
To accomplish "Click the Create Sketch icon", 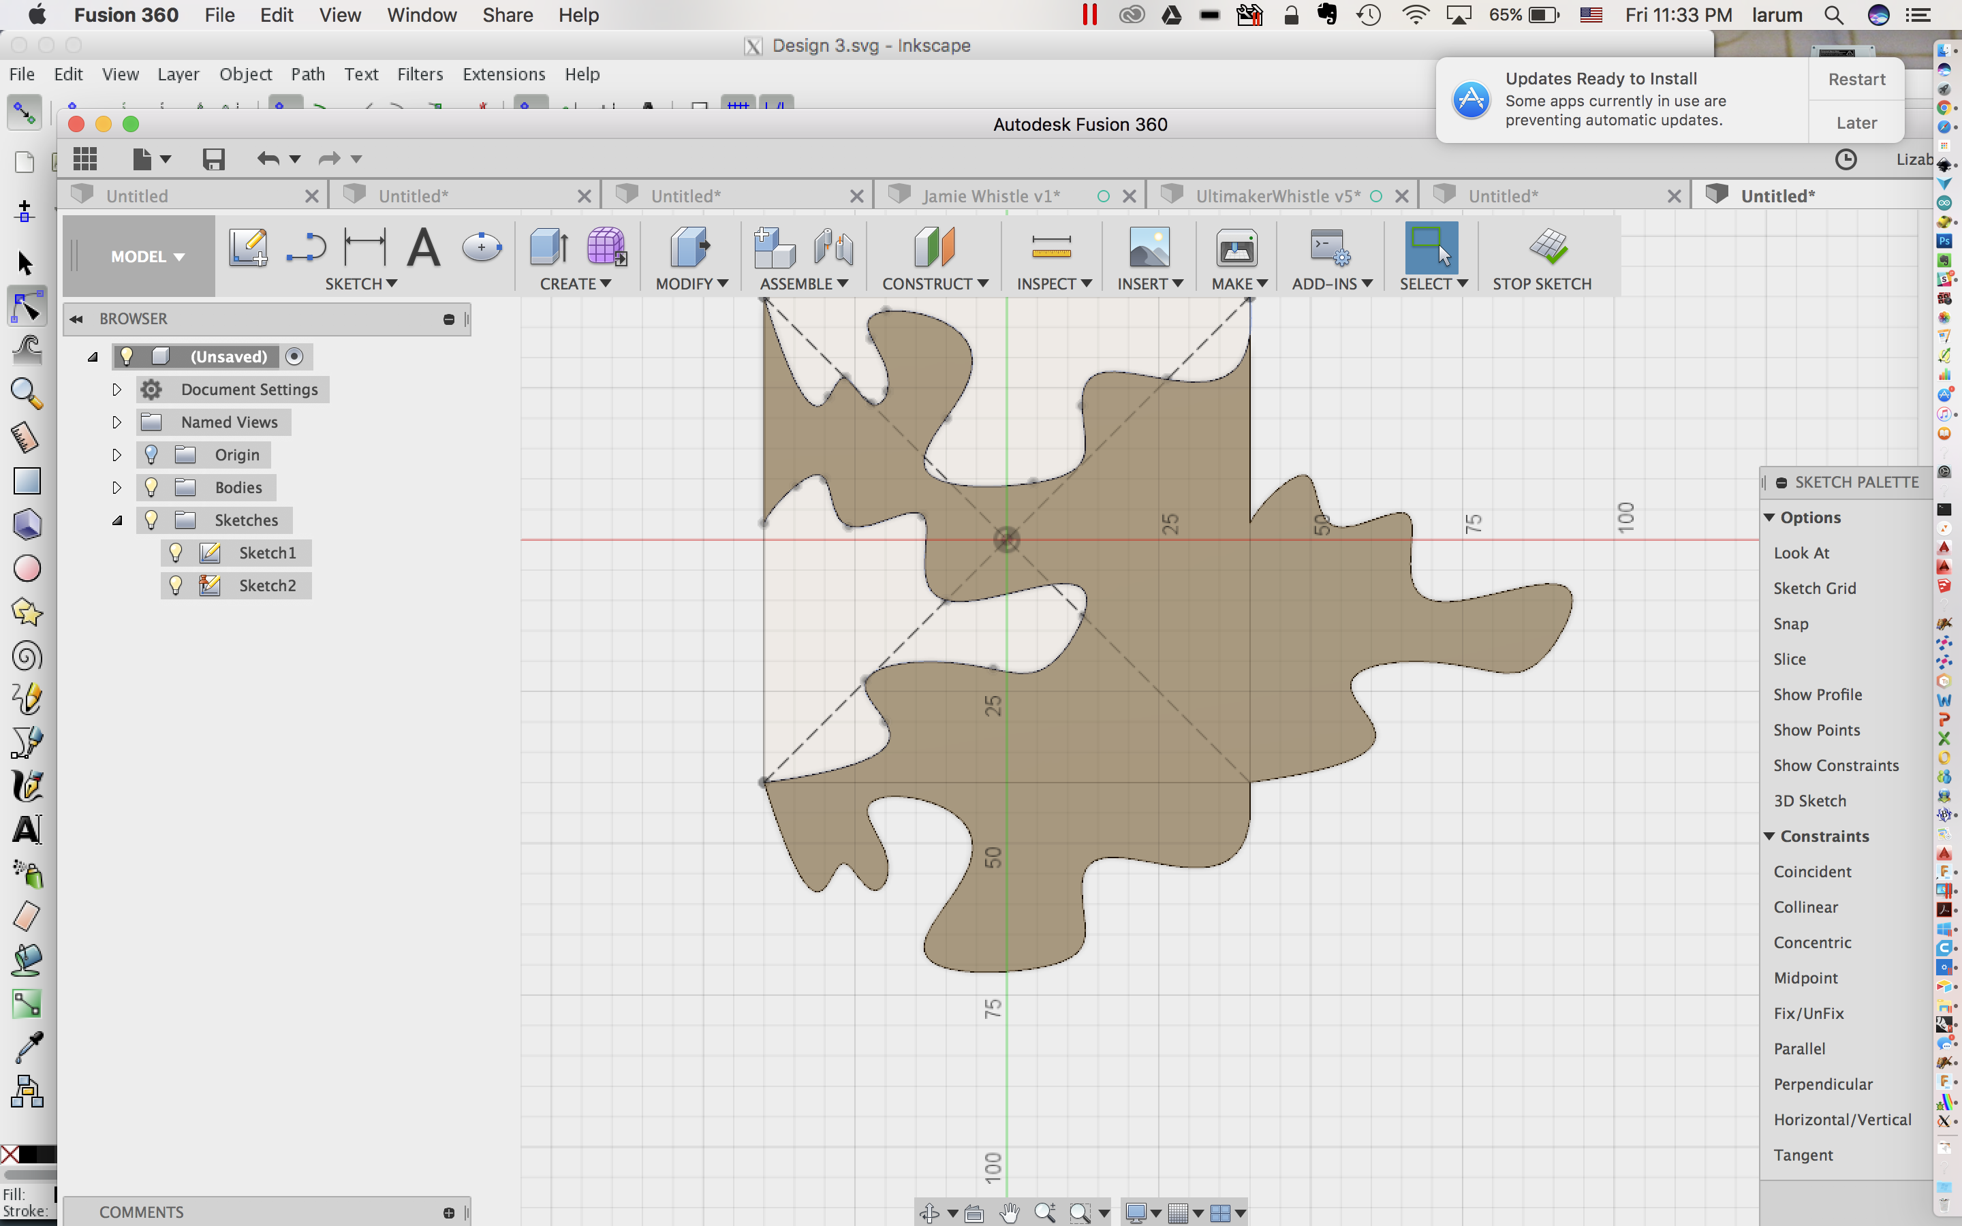I will click(x=248, y=247).
